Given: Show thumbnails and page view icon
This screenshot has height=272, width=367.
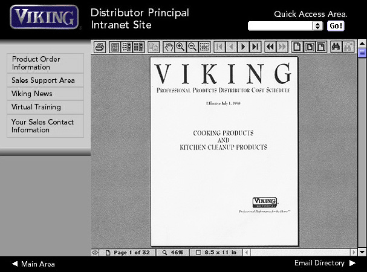Looking at the screenshot, I should click(138, 47).
